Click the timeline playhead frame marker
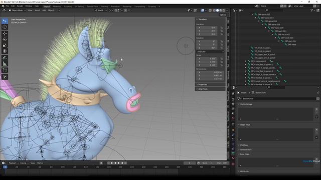This screenshot has height=180, width=321. click(5, 167)
